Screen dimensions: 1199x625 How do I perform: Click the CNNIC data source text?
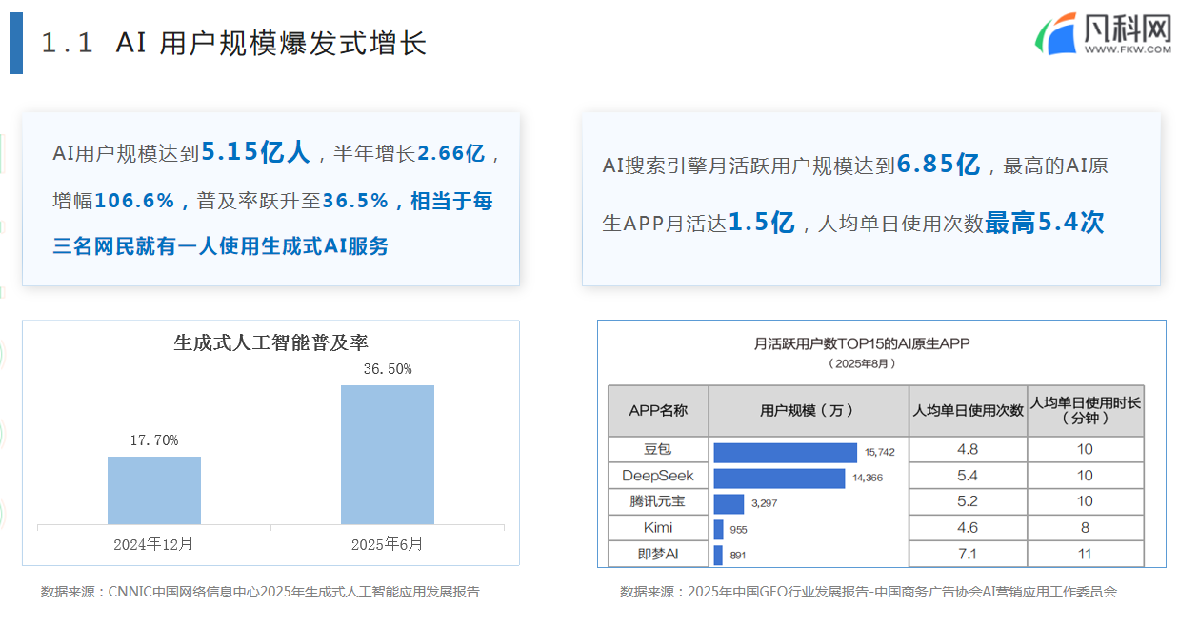260,592
